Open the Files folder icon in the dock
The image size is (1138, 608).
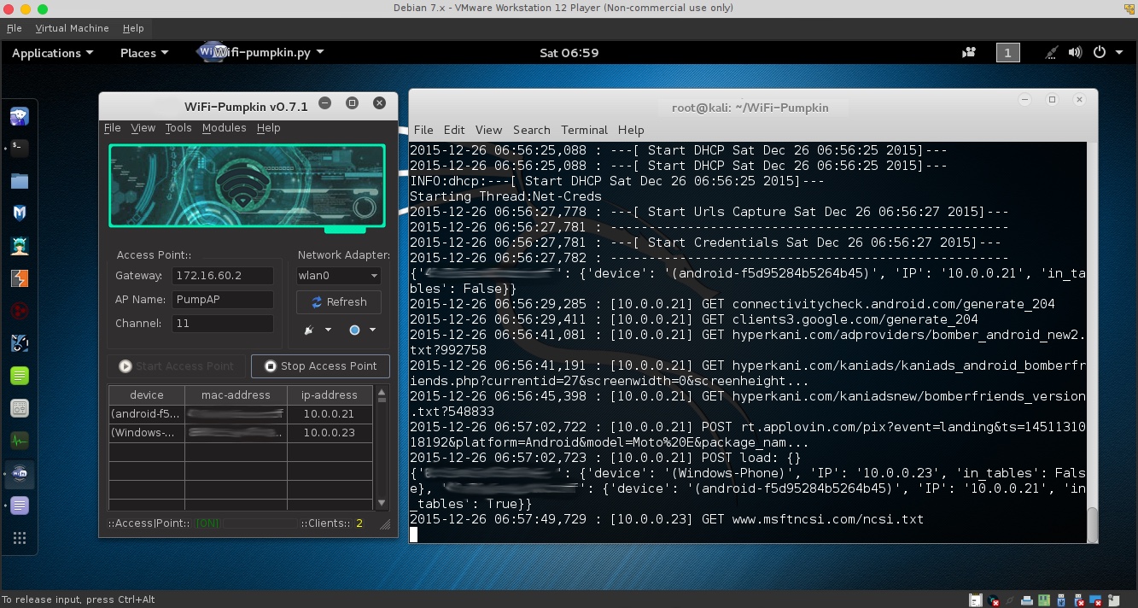tap(20, 181)
